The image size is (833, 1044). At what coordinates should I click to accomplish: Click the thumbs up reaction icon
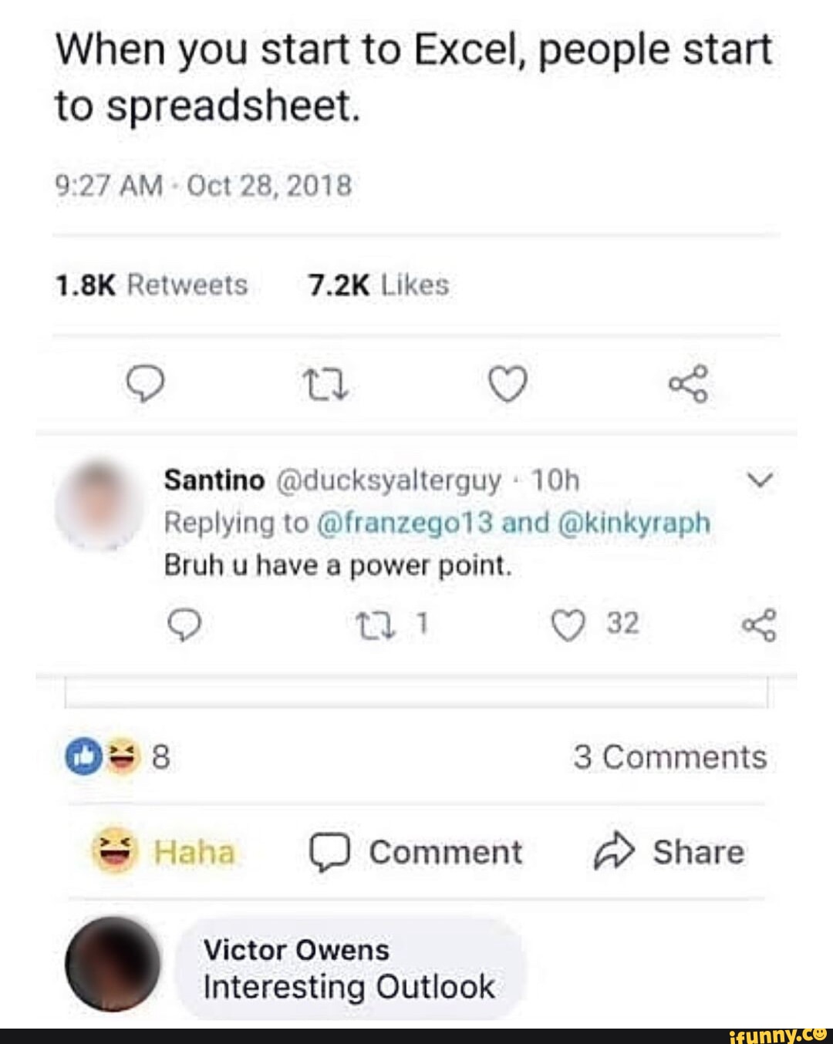83,756
